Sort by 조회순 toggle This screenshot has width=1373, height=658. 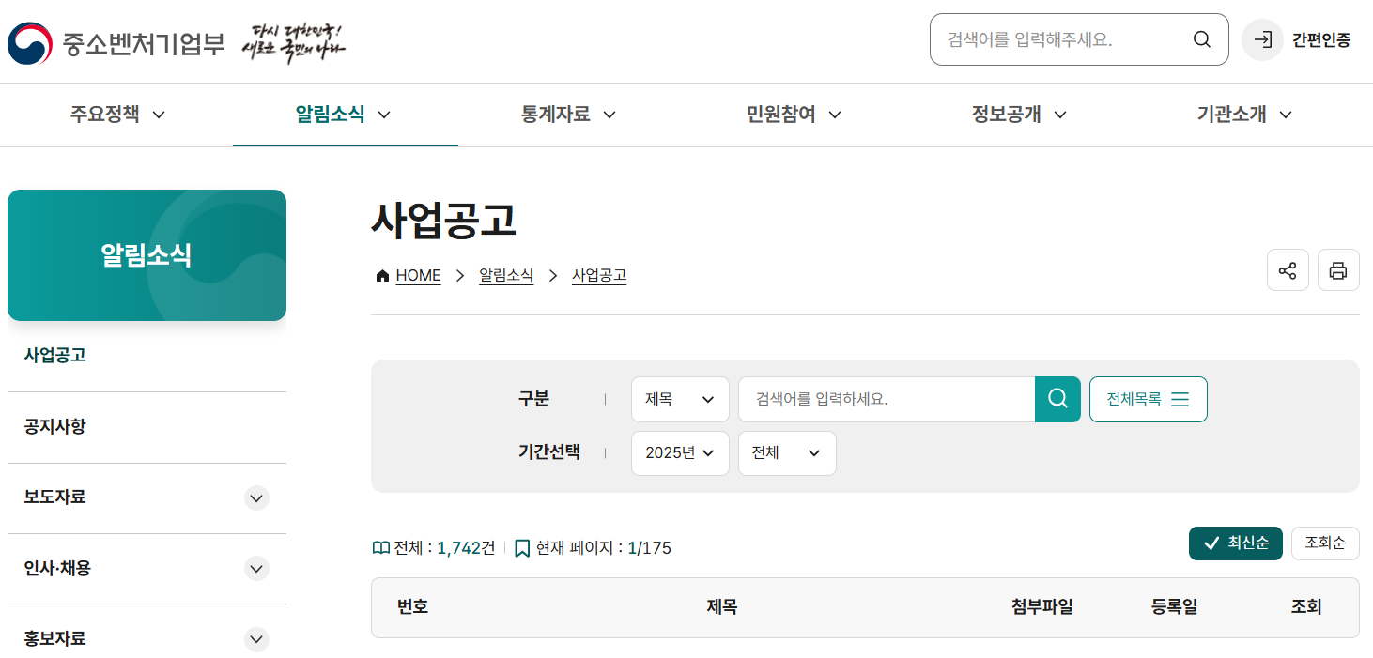click(x=1325, y=543)
